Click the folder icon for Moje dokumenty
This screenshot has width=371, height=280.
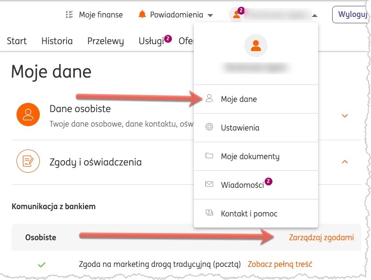(209, 156)
